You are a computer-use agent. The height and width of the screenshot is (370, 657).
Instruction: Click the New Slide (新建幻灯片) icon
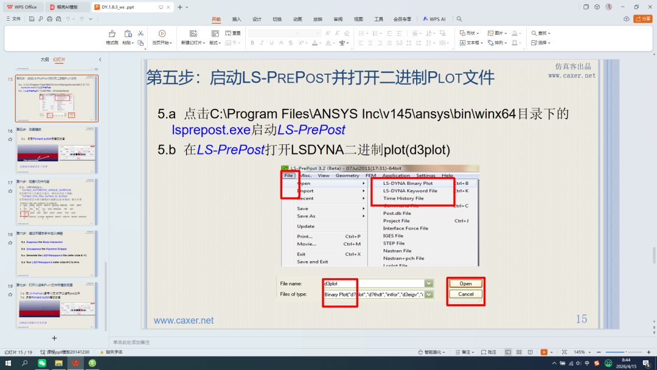click(193, 33)
